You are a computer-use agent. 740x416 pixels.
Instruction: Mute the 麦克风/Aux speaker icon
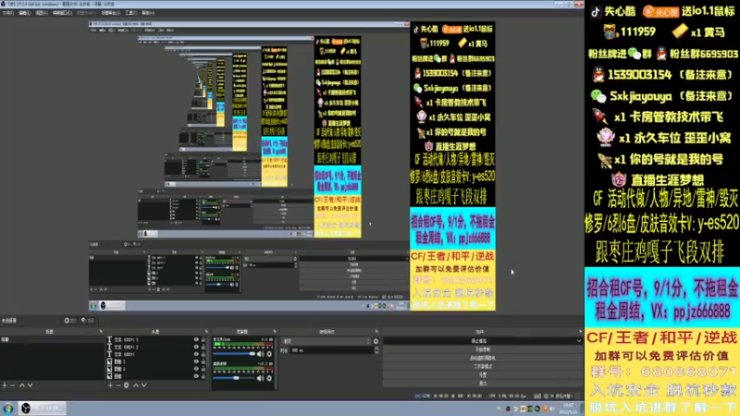(260, 354)
